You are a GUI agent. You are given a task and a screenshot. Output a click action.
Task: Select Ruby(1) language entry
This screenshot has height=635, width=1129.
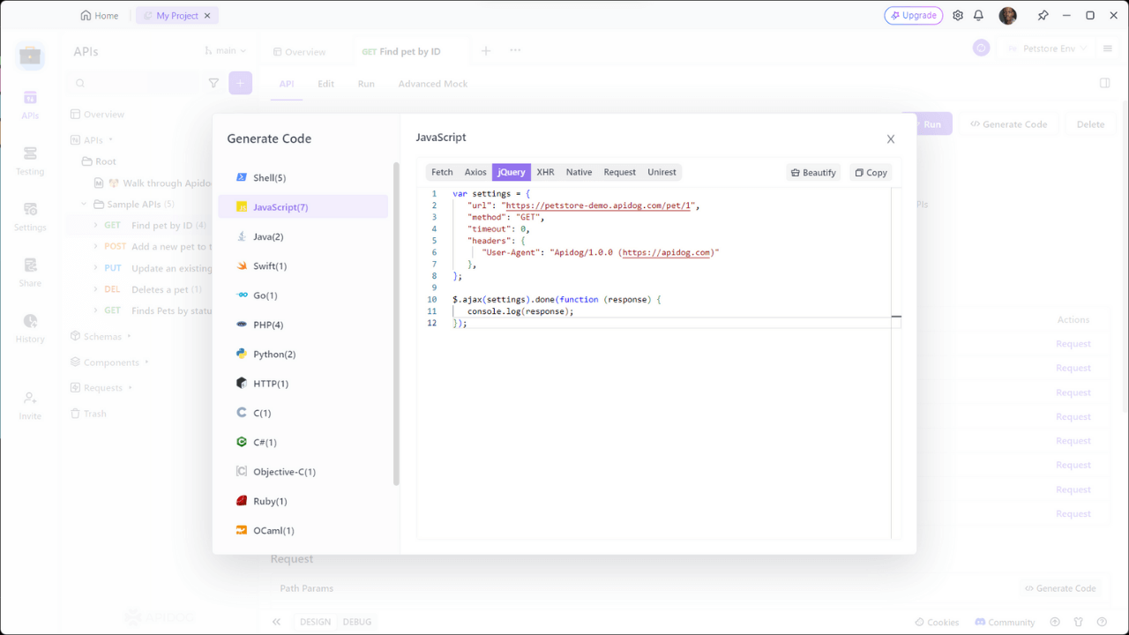303,501
